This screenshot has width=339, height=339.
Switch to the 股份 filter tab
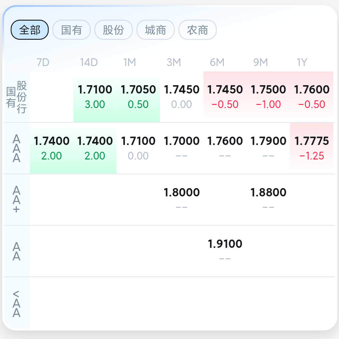tap(113, 30)
